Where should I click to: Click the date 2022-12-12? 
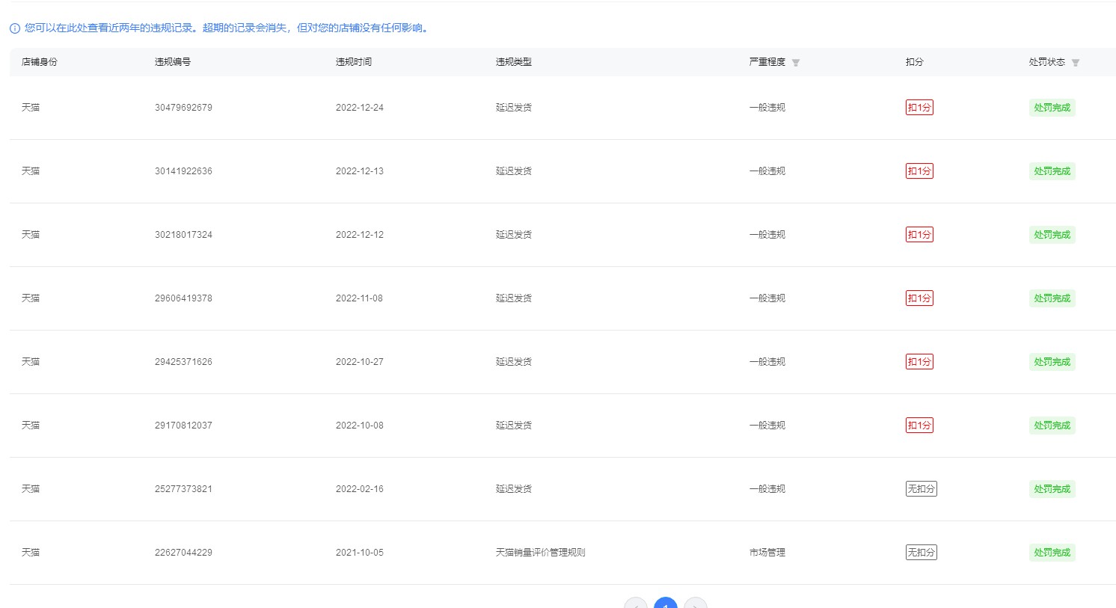pyautogui.click(x=360, y=235)
